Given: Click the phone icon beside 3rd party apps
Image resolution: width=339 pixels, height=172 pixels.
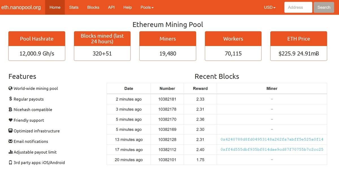Looking at the screenshot, I should coord(10,162).
